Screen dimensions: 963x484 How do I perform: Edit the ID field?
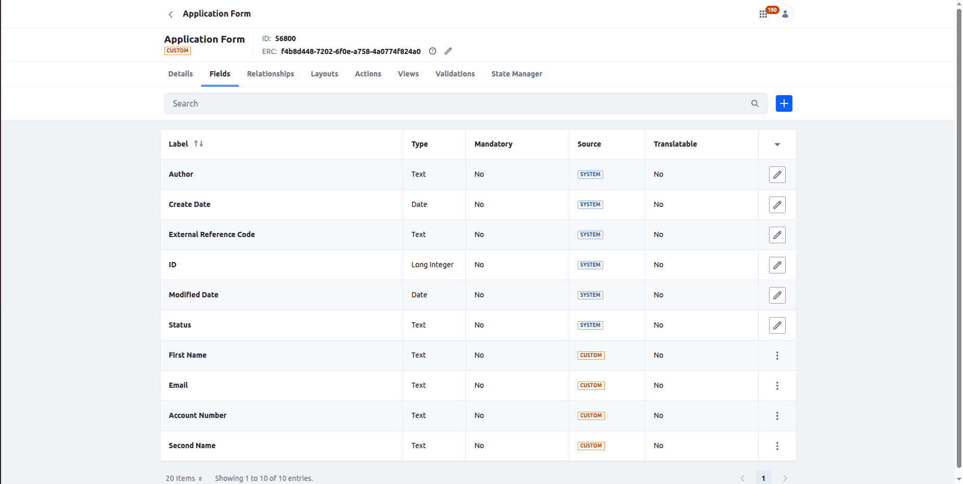[x=777, y=265]
